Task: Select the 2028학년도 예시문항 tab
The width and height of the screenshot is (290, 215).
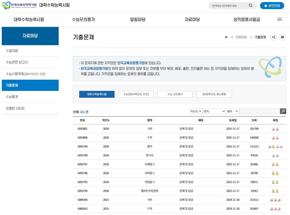Action: (214, 94)
